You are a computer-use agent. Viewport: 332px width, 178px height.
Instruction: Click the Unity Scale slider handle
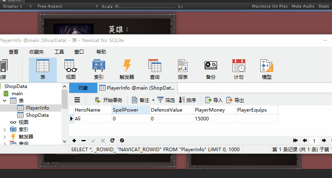coord(117,6)
